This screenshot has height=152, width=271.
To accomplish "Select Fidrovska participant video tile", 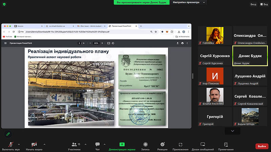I will pyautogui.click(x=215, y=35).
